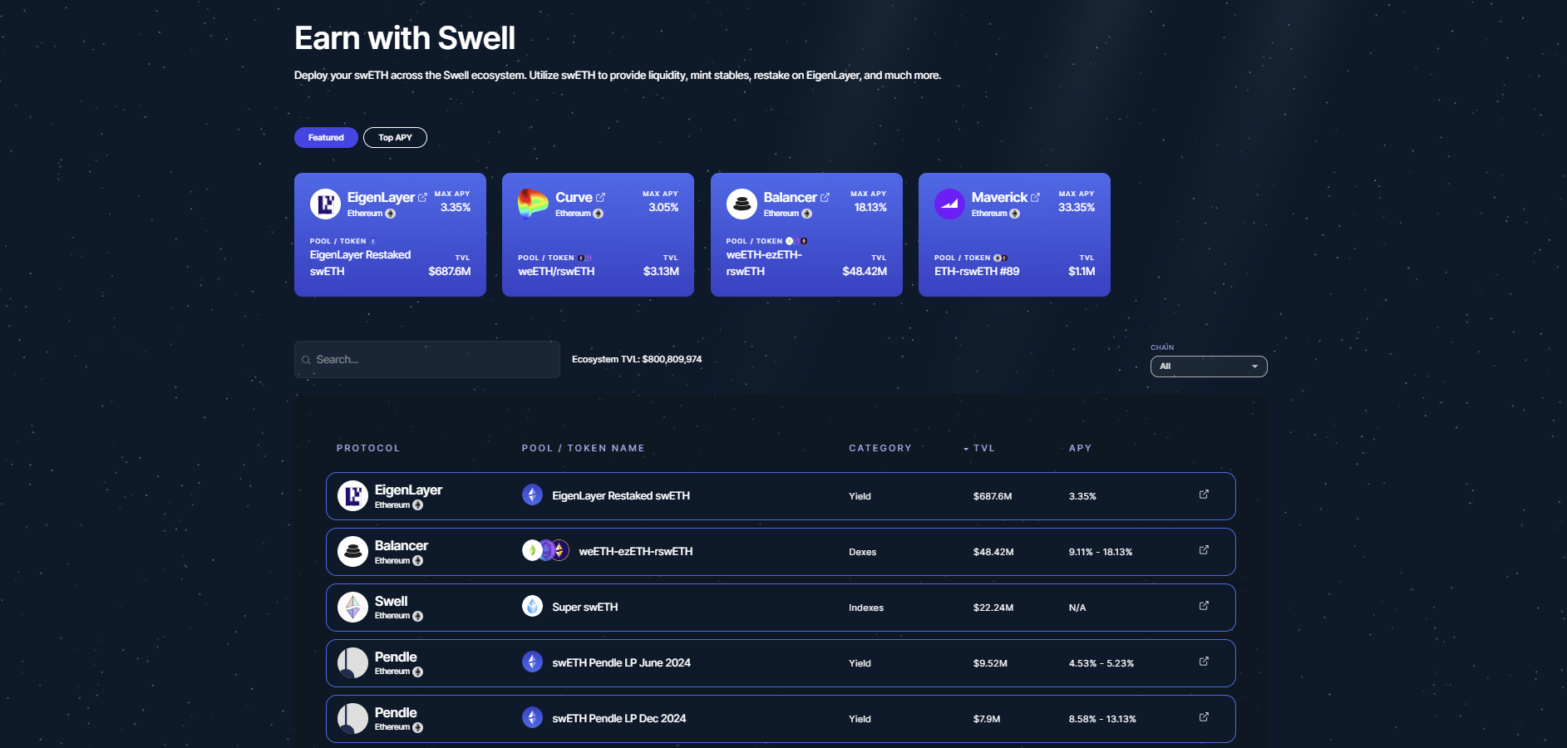Click Balancer logo in featured card
1567x748 pixels.
click(742, 204)
